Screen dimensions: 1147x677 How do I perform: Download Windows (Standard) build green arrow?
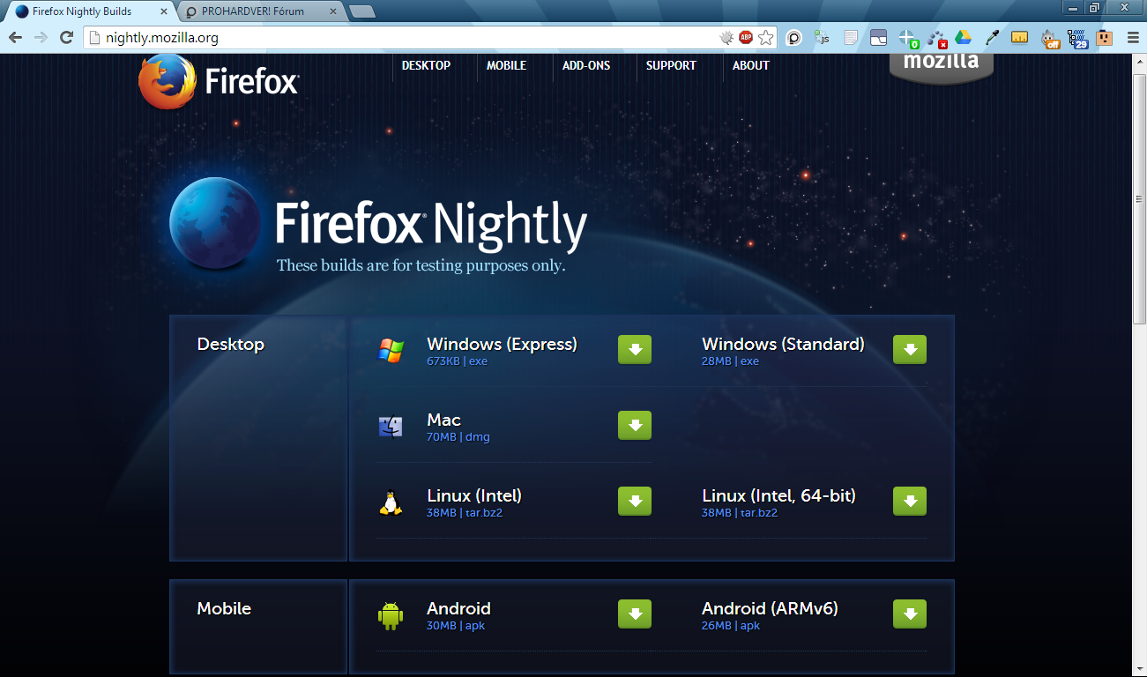pos(910,349)
